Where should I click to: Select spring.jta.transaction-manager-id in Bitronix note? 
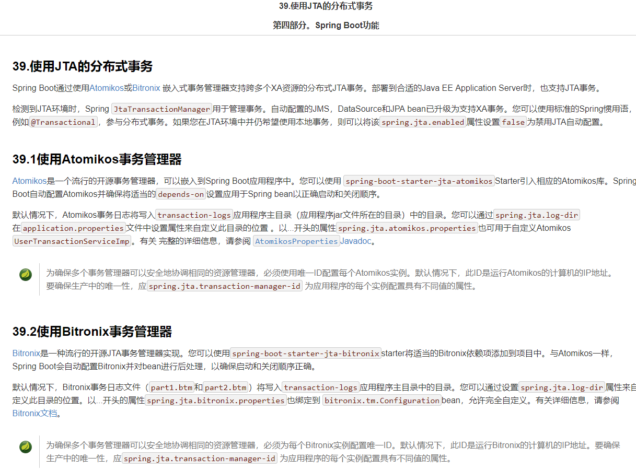tap(200, 459)
